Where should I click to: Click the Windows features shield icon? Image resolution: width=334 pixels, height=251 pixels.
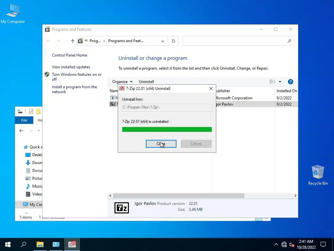pos(47,74)
